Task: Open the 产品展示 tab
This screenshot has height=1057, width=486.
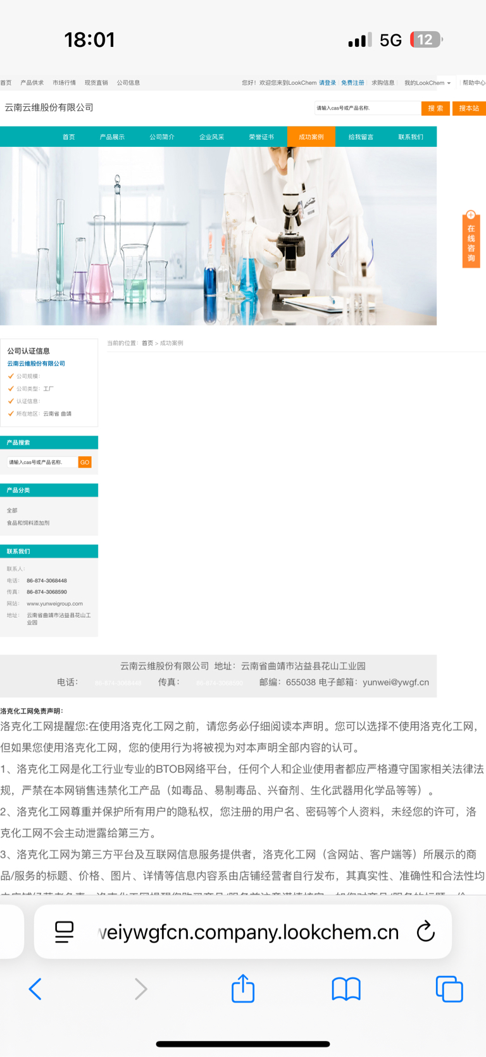Action: 112,137
